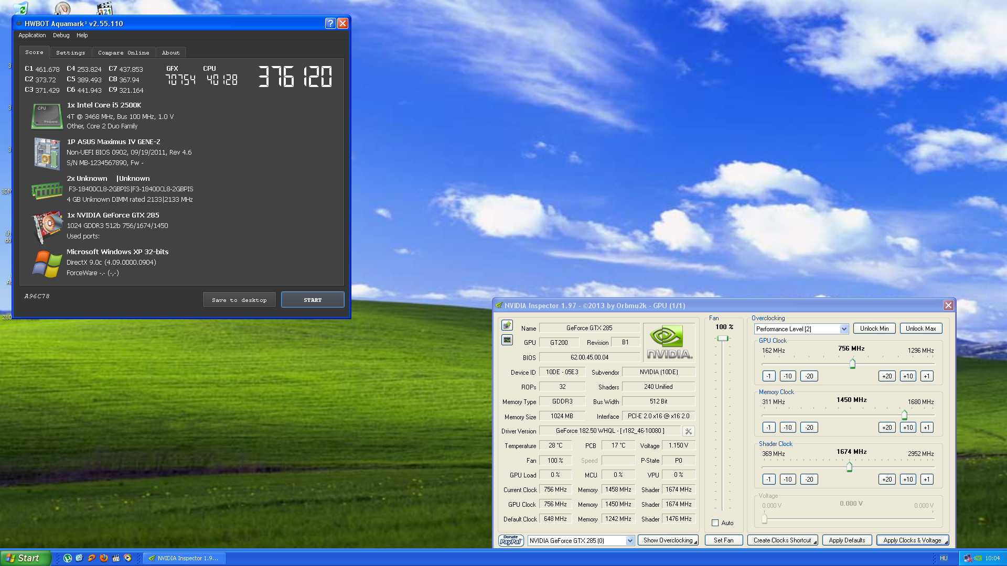Open the Application menu in Aquamark
This screenshot has width=1007, height=566.
tap(32, 35)
